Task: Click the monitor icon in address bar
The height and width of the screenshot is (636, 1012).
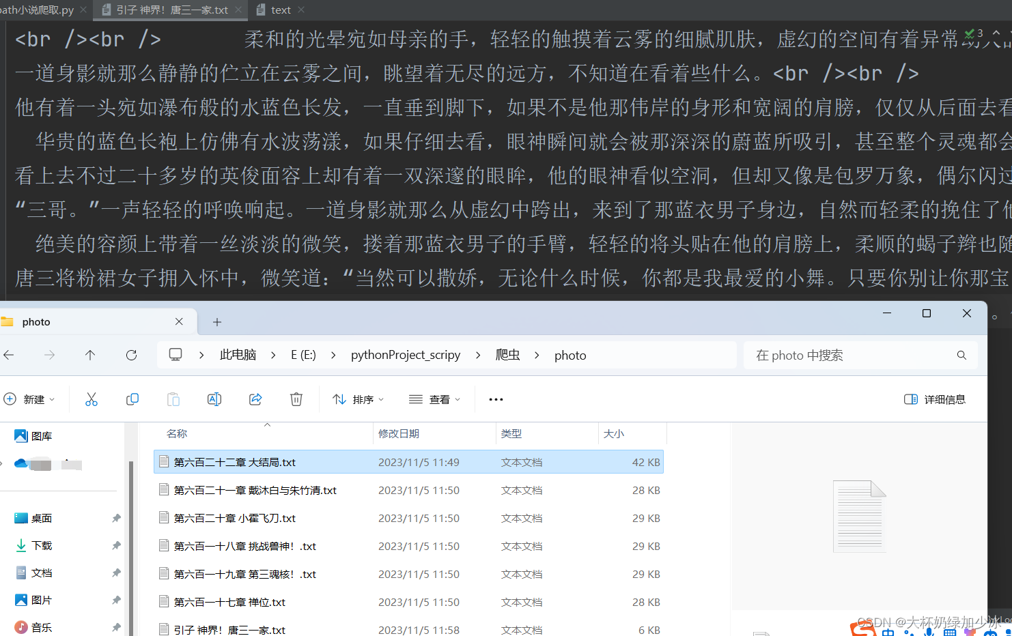Action: pos(175,355)
